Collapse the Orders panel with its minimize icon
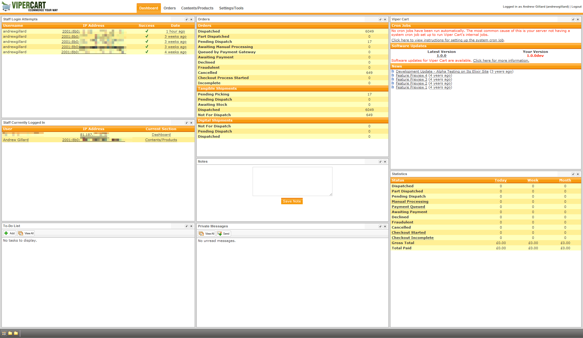 380,19
